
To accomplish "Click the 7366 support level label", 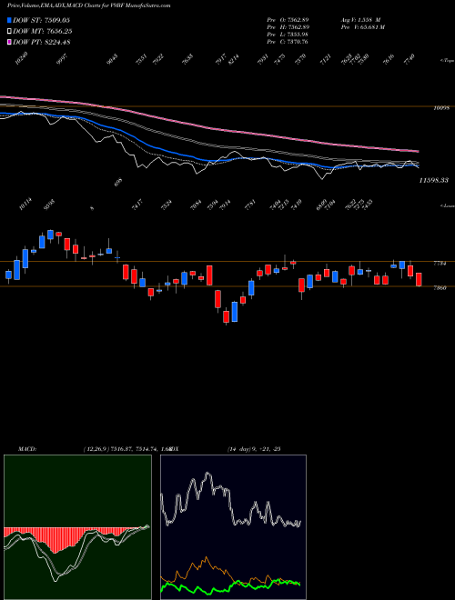I will (x=440, y=288).
